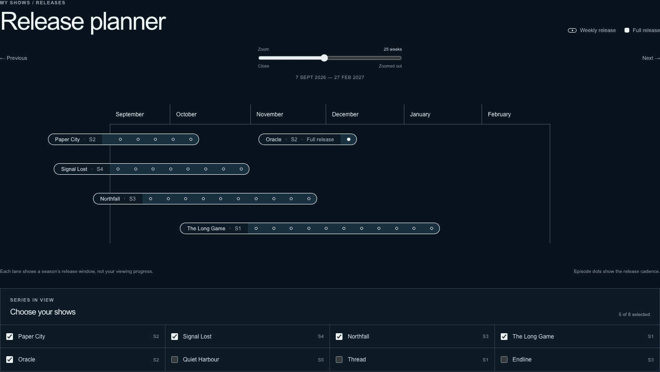Uncheck the Oracle checkbox
The height and width of the screenshot is (372, 660).
click(10, 360)
